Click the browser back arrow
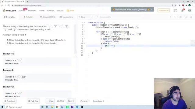The width and height of the screenshot is (195, 109). coord(2,5)
